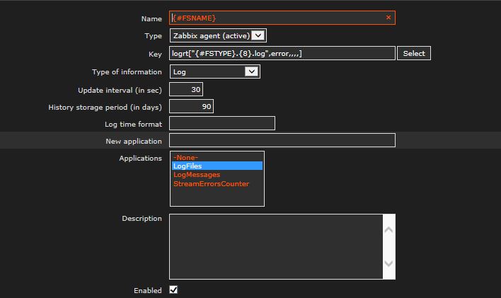The image size is (501, 298).
Task: Focus the Log time format field
Action: click(x=221, y=124)
